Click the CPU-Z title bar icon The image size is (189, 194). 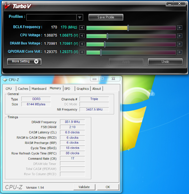[x=5, y=80]
